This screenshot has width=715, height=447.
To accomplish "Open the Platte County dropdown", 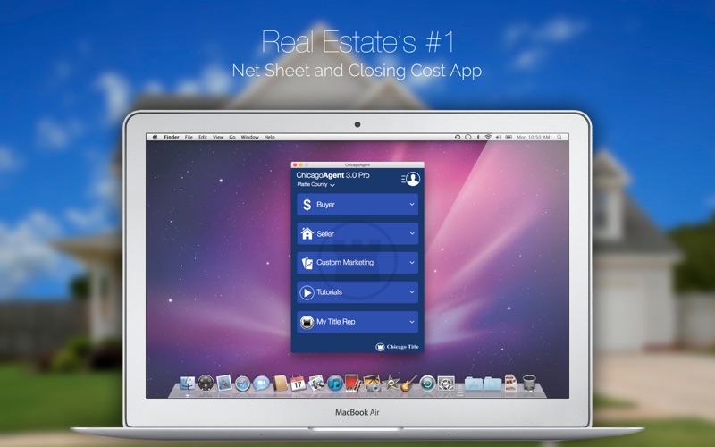I will point(315,185).
